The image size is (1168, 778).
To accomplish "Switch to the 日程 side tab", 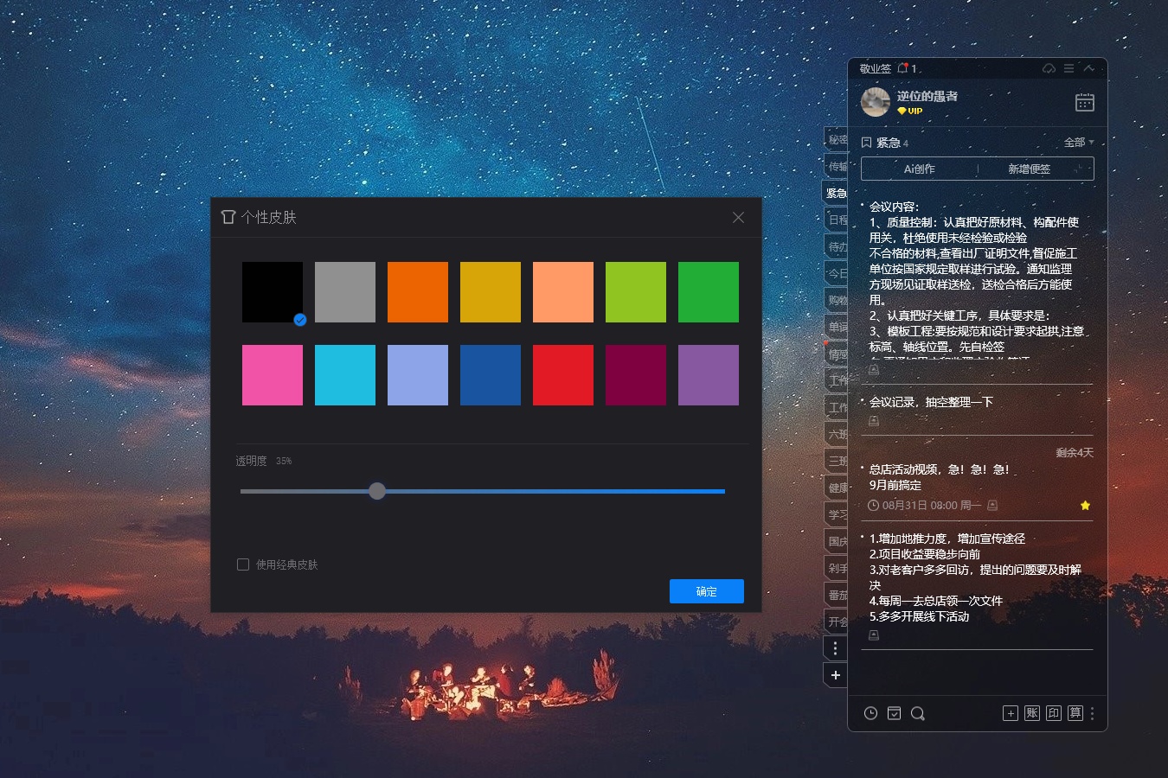I will 836,220.
